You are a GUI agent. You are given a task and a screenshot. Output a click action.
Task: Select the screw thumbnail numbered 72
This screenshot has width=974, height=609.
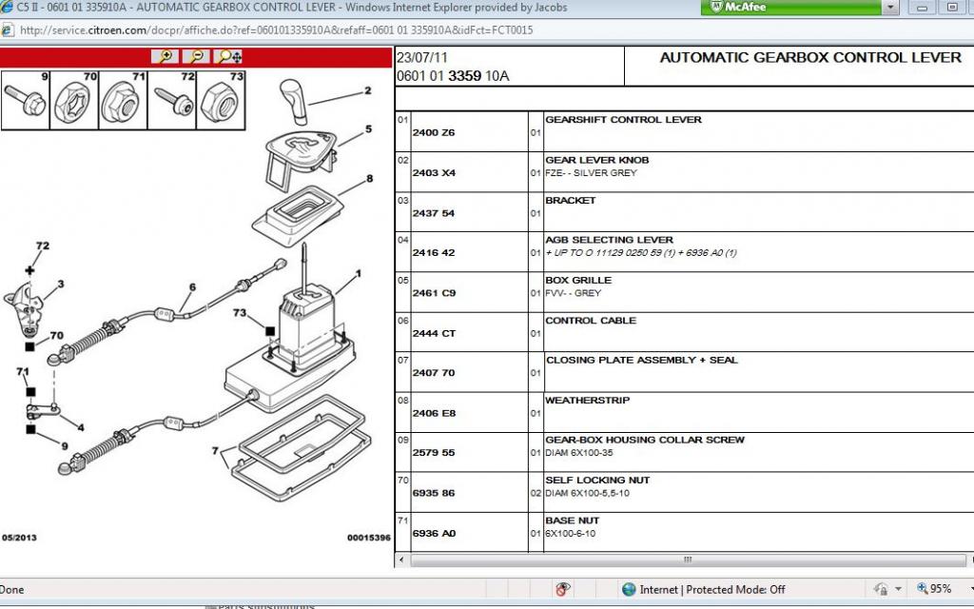pyautogui.click(x=172, y=100)
